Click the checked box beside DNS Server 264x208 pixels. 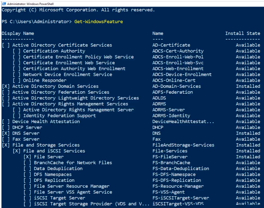coord(6,133)
